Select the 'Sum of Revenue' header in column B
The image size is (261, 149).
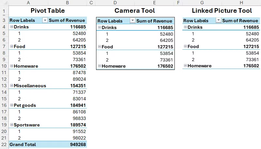[68, 20]
